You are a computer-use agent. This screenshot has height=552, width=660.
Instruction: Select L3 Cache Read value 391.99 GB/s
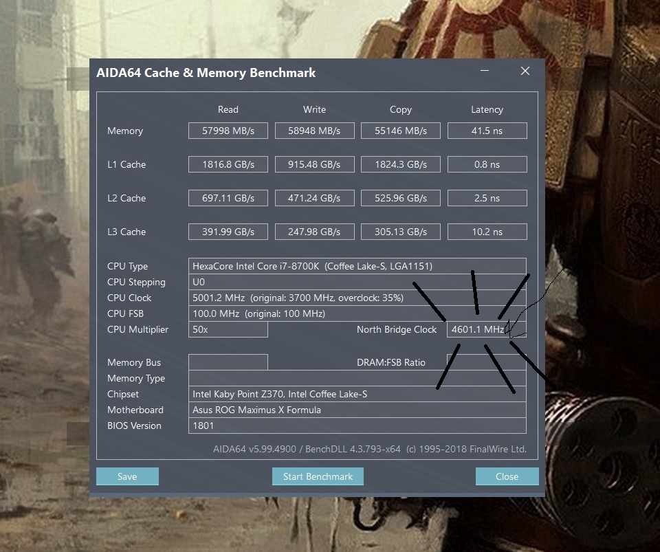tap(228, 232)
